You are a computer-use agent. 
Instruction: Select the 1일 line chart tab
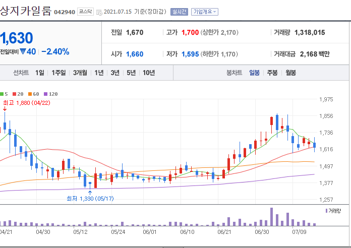(40, 73)
